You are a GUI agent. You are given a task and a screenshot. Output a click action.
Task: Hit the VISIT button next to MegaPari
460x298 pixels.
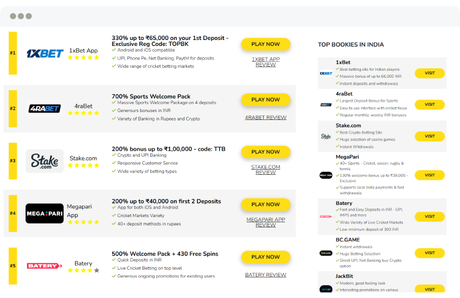pos(429,175)
